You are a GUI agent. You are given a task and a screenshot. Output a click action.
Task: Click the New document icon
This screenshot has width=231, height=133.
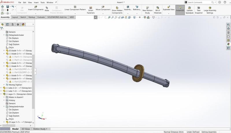click(x=3, y=10)
